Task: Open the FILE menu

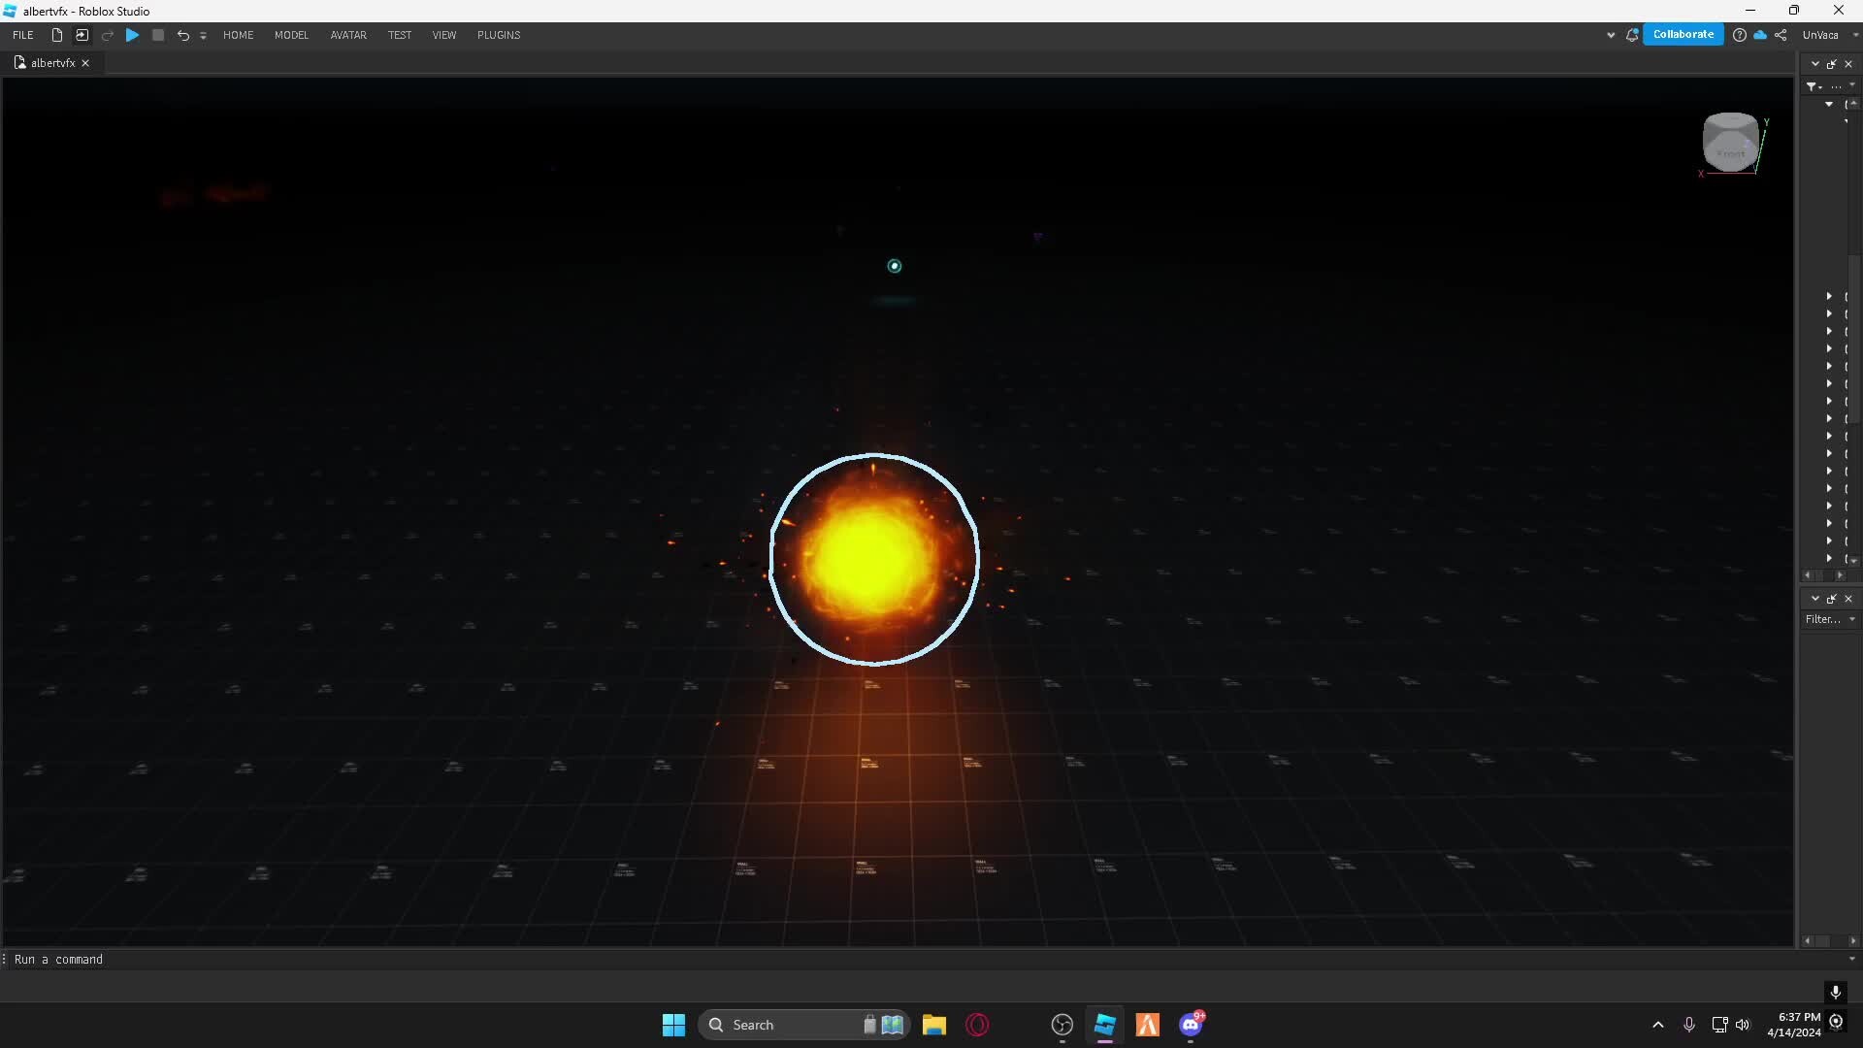Action: coord(23,35)
